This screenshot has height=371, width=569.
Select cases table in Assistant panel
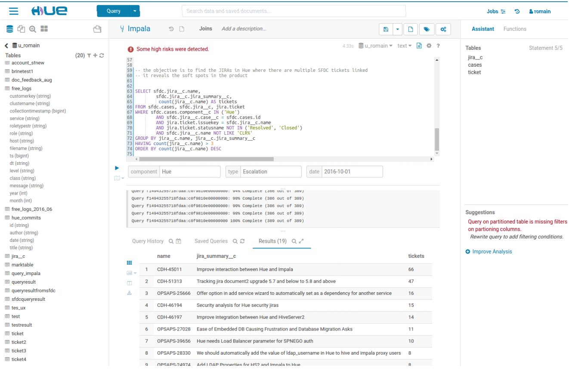pyautogui.click(x=475, y=65)
